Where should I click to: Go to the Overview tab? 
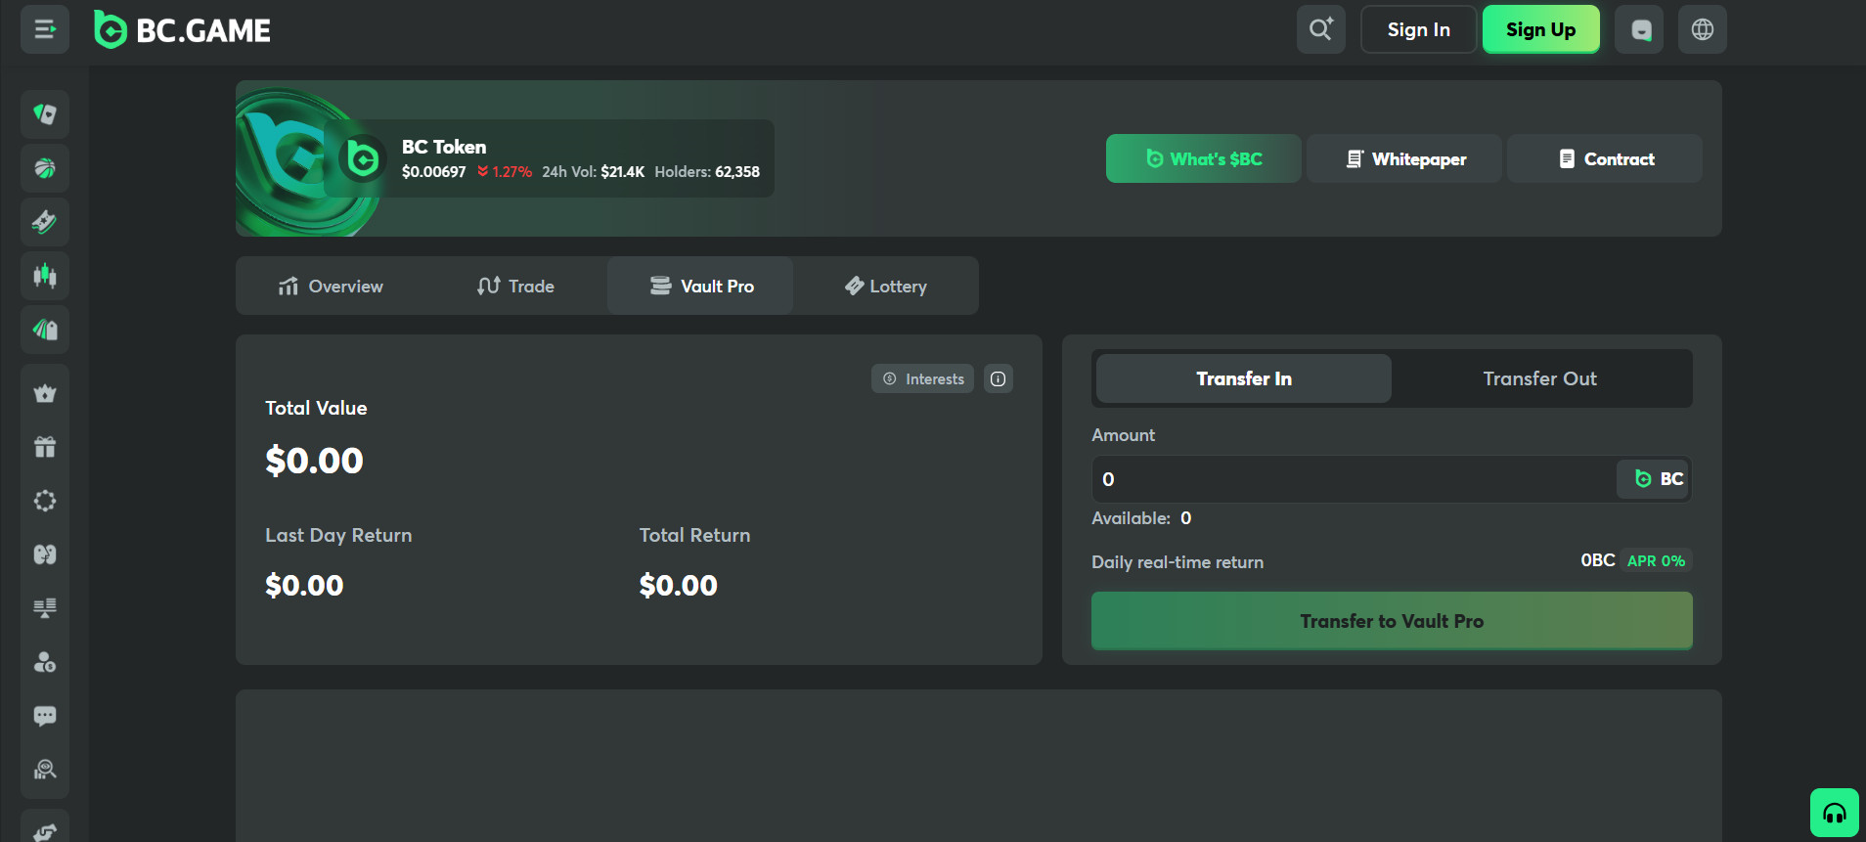click(x=331, y=287)
